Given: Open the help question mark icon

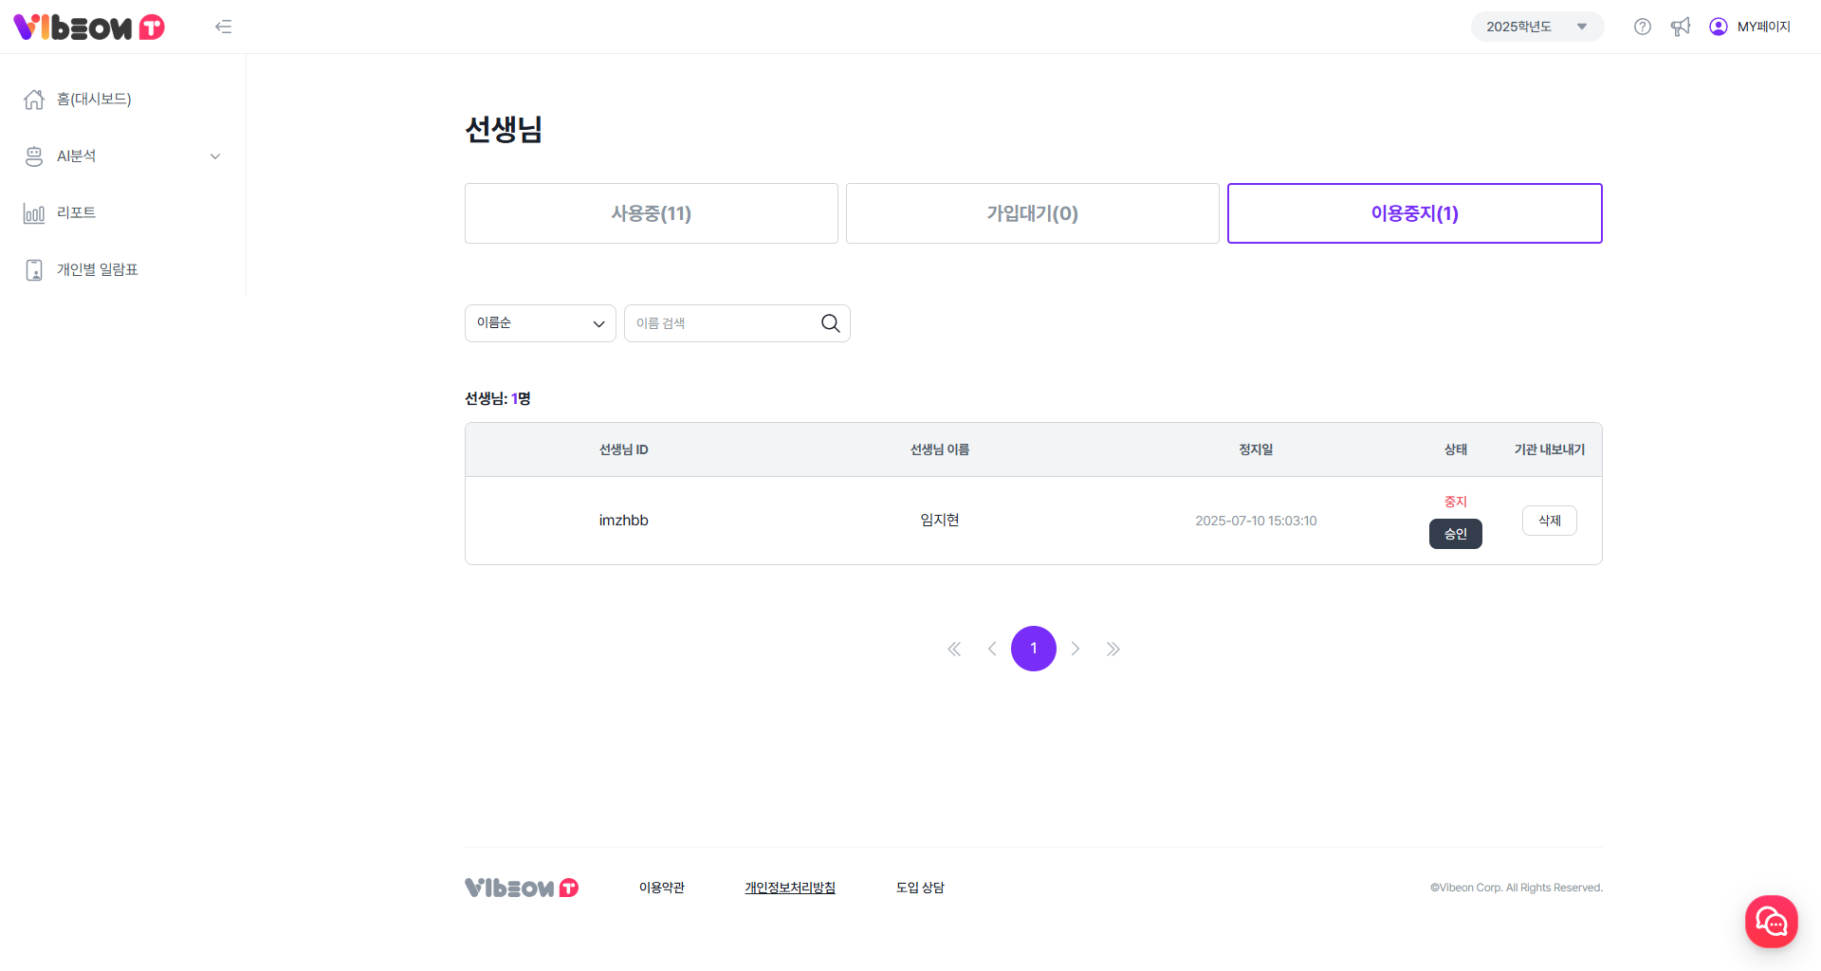Looking at the screenshot, I should (1643, 27).
